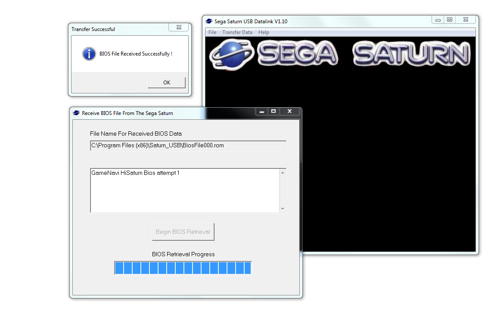
Task: Click the BIOS file name path field
Action: [x=188, y=146]
